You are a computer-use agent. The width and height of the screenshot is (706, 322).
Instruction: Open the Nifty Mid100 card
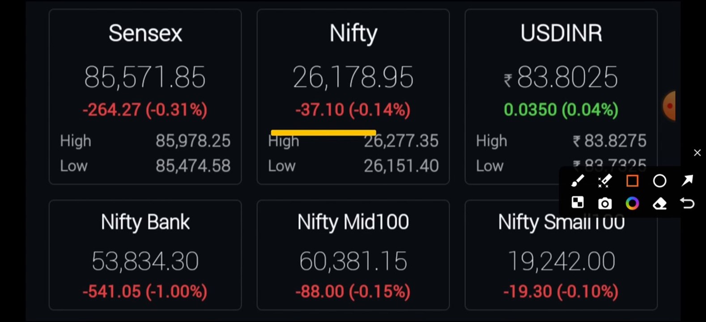353,255
